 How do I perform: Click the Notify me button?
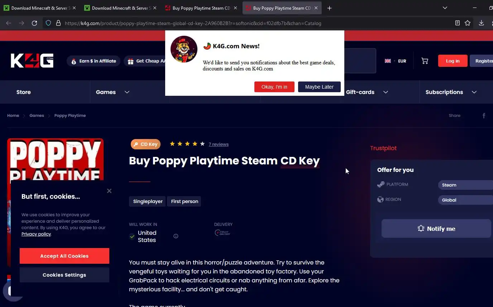pyautogui.click(x=436, y=228)
